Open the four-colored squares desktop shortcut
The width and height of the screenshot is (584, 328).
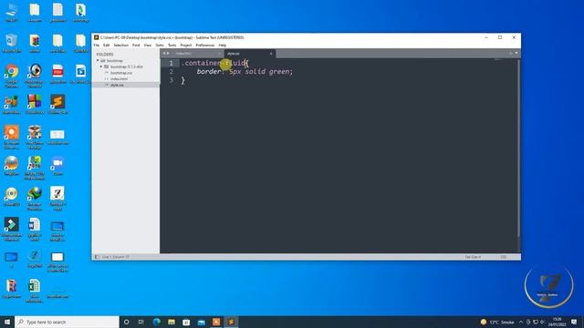35,104
